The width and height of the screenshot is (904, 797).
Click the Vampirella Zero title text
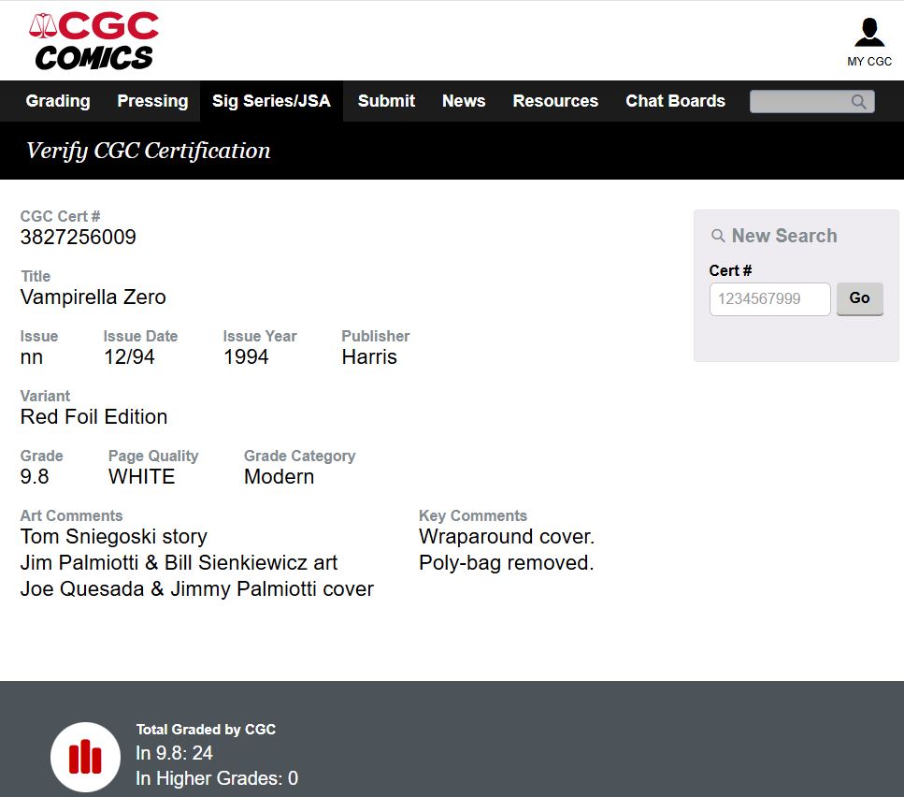[93, 297]
